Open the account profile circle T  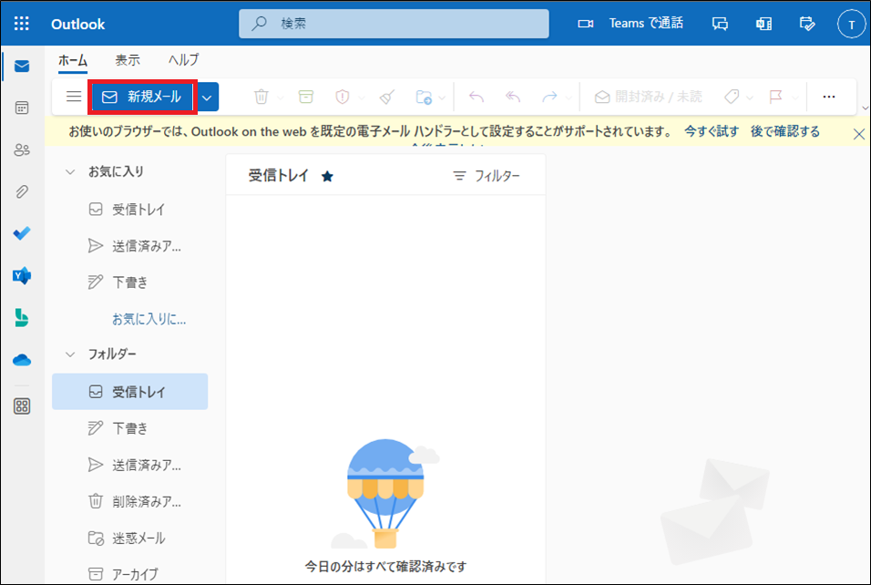click(x=851, y=24)
